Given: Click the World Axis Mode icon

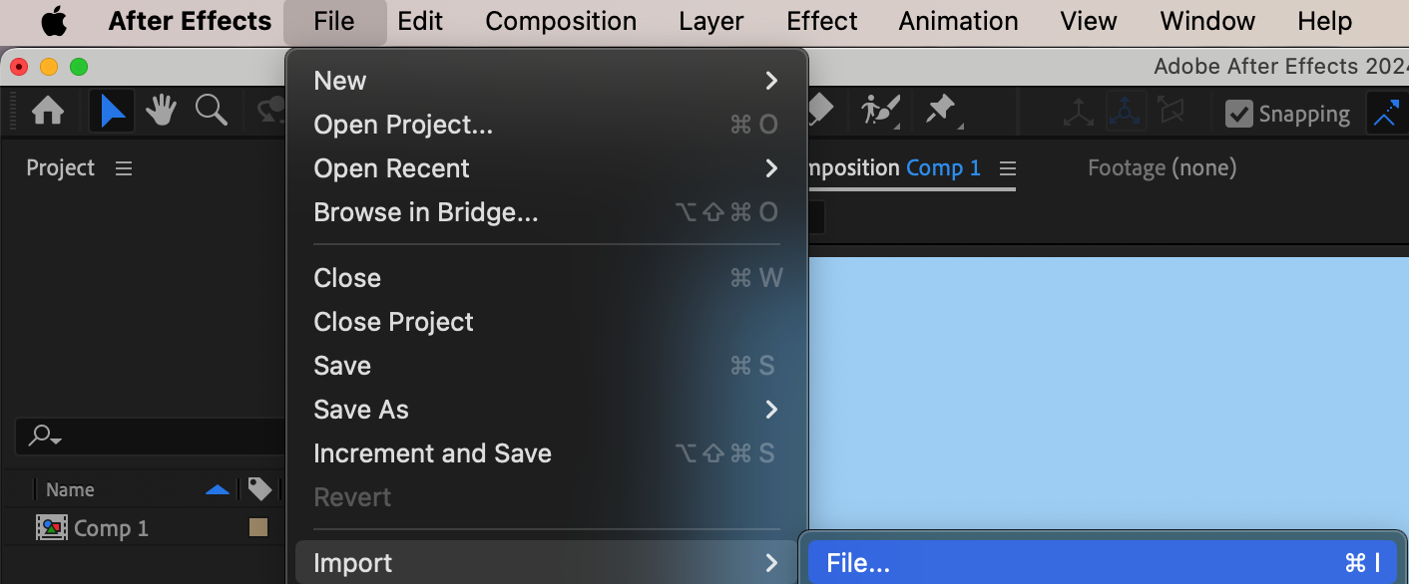Looking at the screenshot, I should coord(1125,113).
